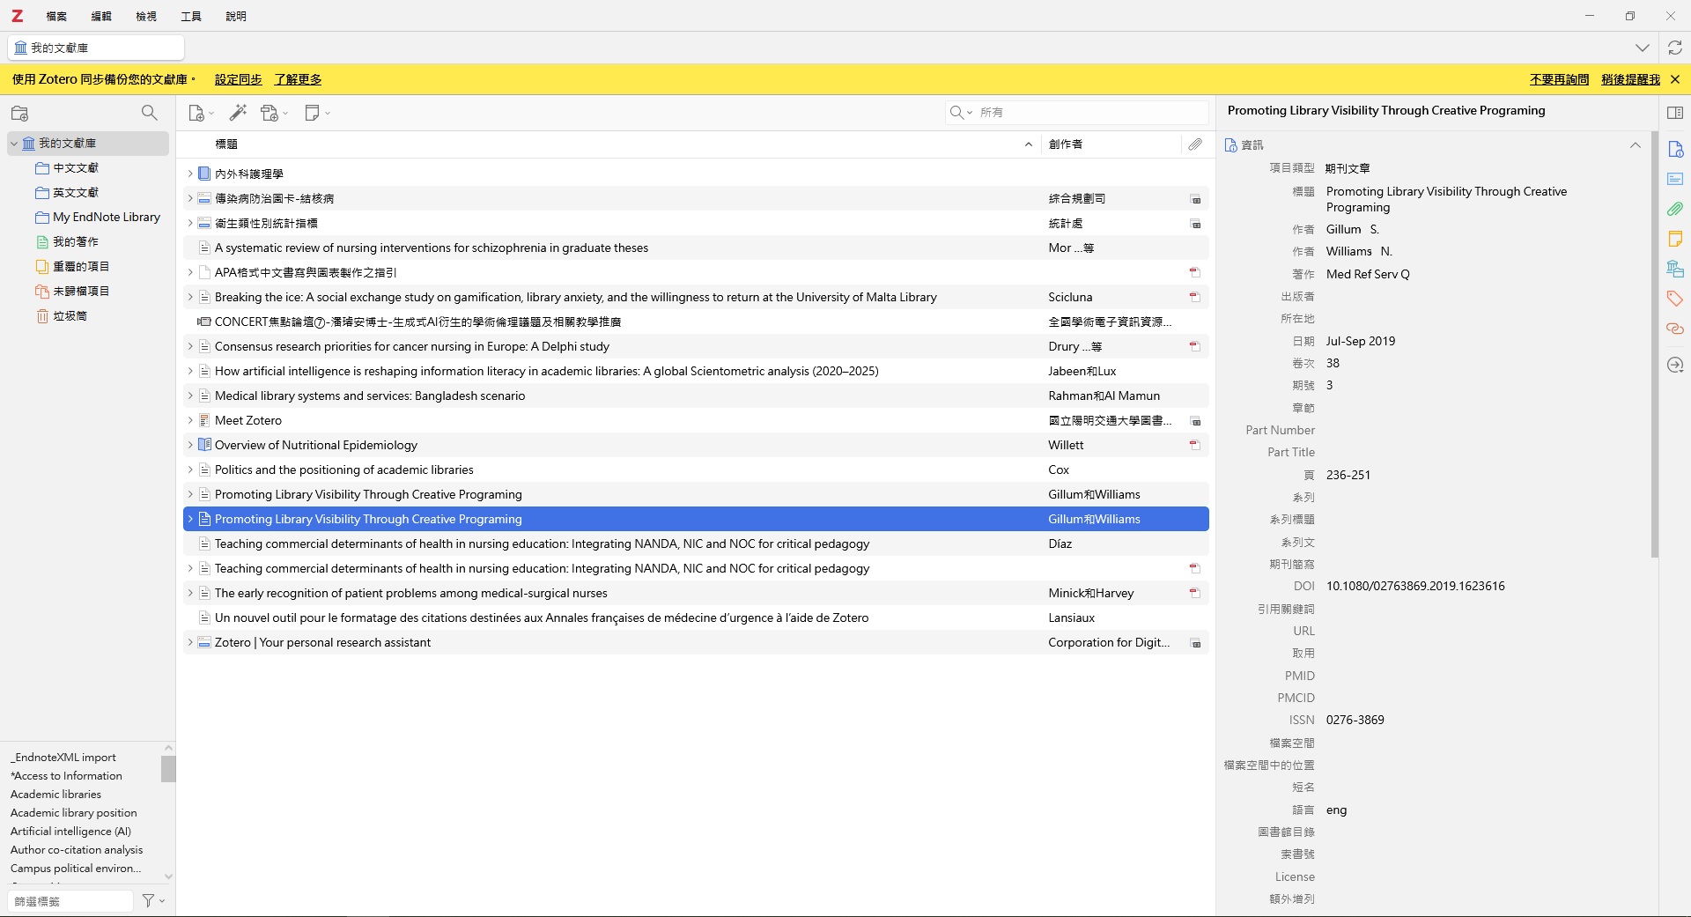The width and height of the screenshot is (1691, 917).
Task: Jump to Abstract section in side navigation
Action: point(1675,179)
